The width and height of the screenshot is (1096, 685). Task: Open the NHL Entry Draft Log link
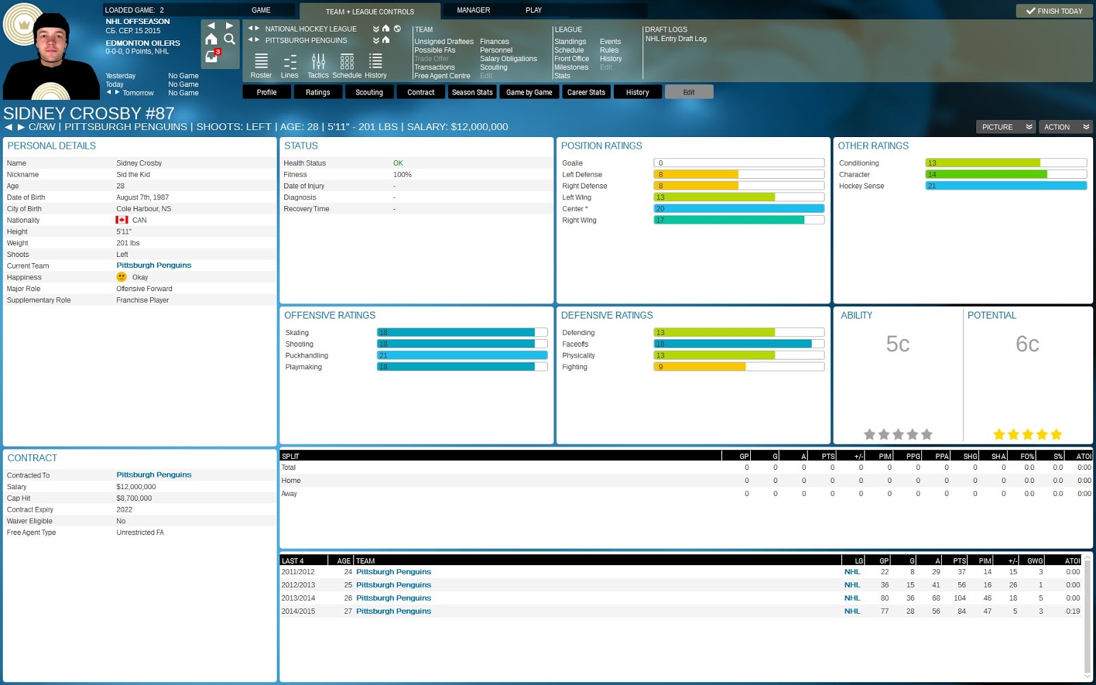click(x=675, y=39)
